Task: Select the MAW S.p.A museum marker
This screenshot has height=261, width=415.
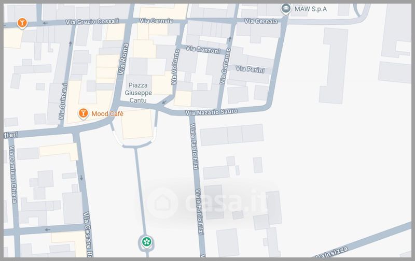Action: 286,9
